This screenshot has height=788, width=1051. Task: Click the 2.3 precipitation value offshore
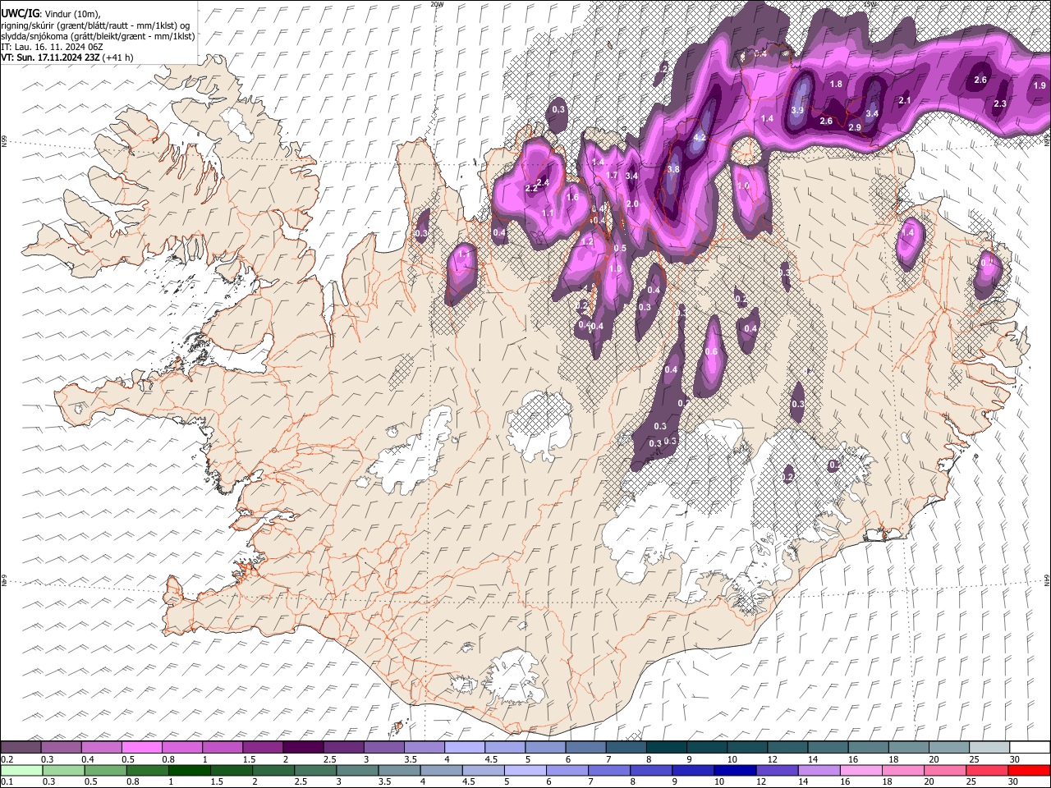pyautogui.click(x=1000, y=103)
